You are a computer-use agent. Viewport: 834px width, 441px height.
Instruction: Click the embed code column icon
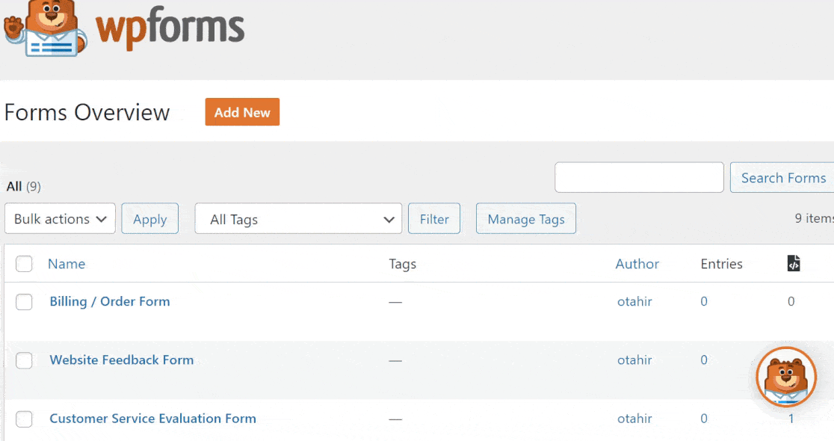[794, 263]
